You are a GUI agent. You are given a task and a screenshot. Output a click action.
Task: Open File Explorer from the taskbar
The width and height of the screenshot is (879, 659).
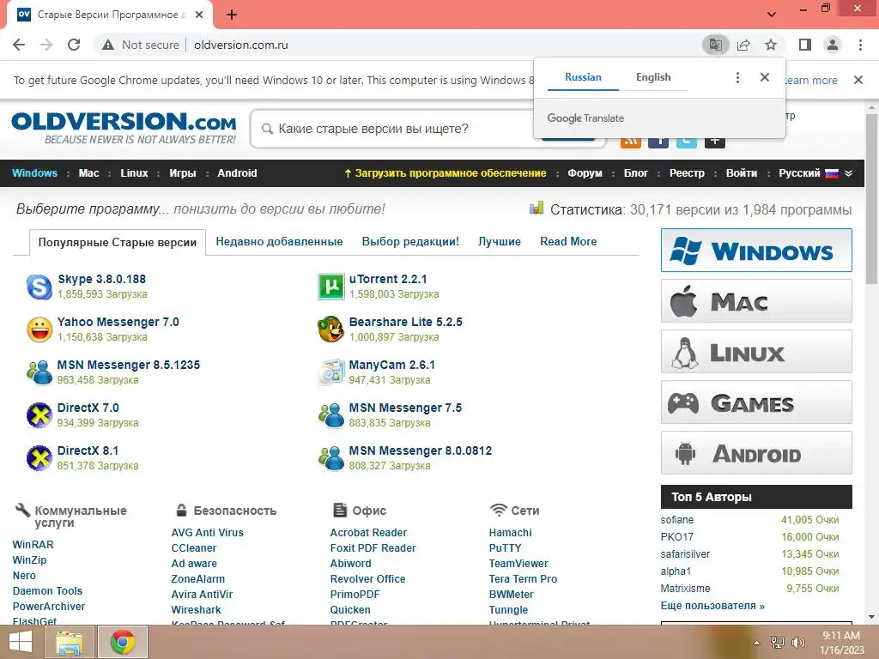tap(70, 642)
